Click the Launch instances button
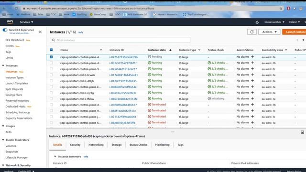This screenshot has width=306, height=172. tap(294, 32)
